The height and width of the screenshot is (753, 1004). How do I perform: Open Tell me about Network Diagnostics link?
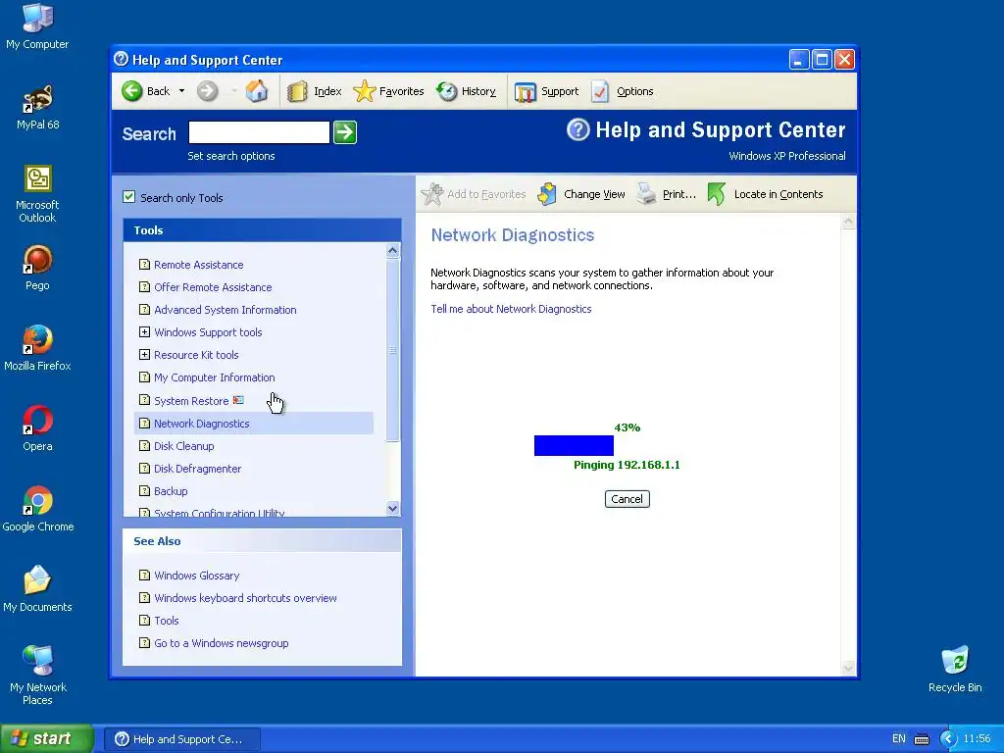tap(511, 309)
